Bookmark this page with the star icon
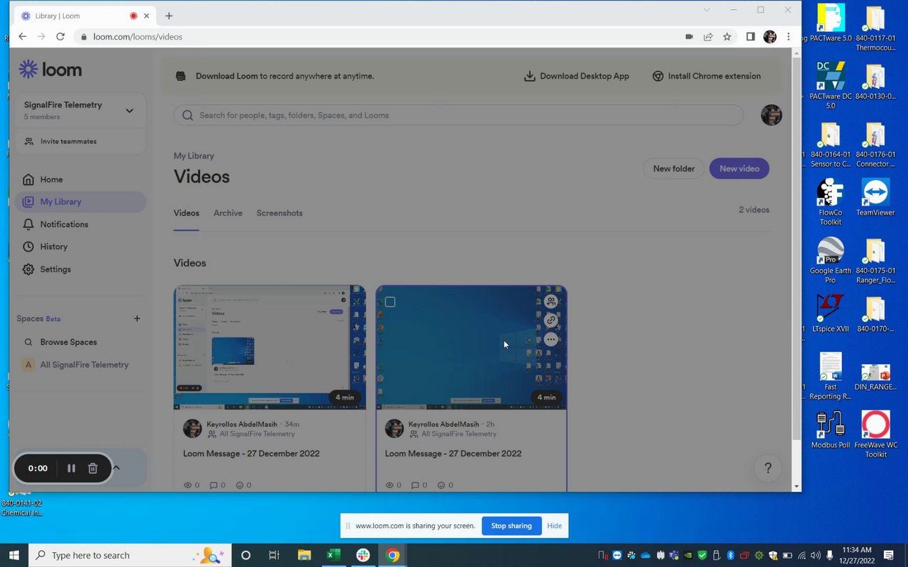This screenshot has width=908, height=567. click(727, 37)
